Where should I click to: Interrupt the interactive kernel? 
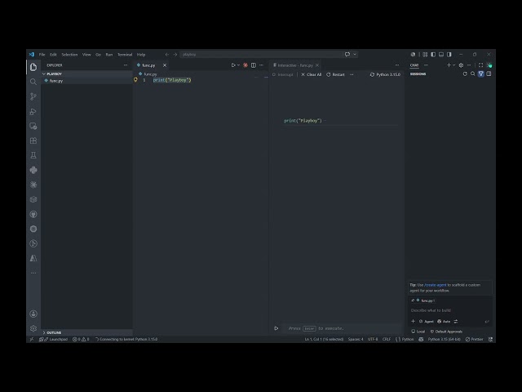pyautogui.click(x=283, y=74)
